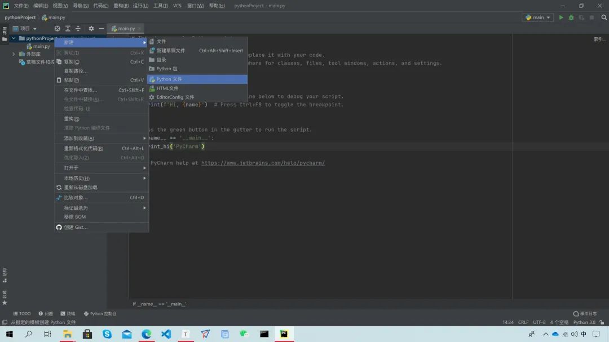Open Visual Studio Code from the taskbar
This screenshot has width=609, height=342.
[x=166, y=334]
